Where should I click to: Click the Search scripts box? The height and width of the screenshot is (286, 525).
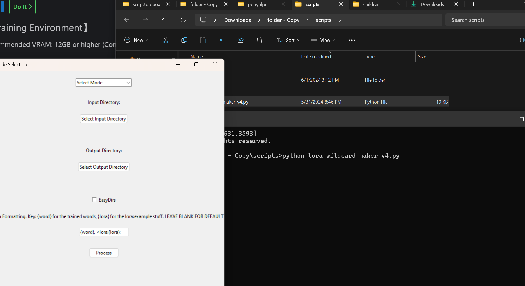(x=484, y=20)
